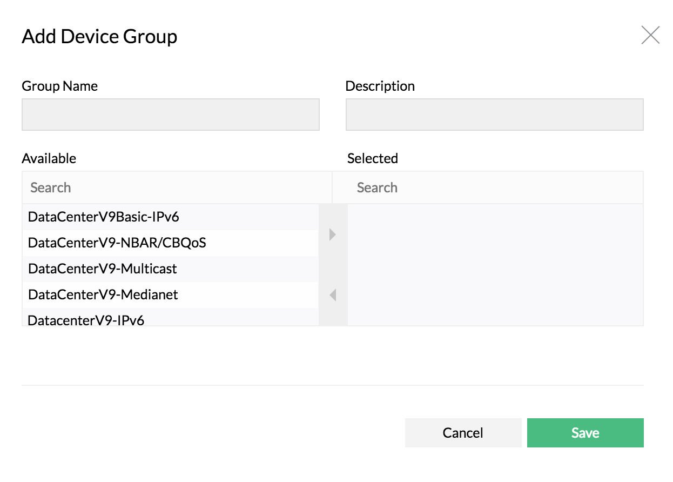This screenshot has height=482, width=673.
Task: Save the new device group
Action: pos(585,433)
